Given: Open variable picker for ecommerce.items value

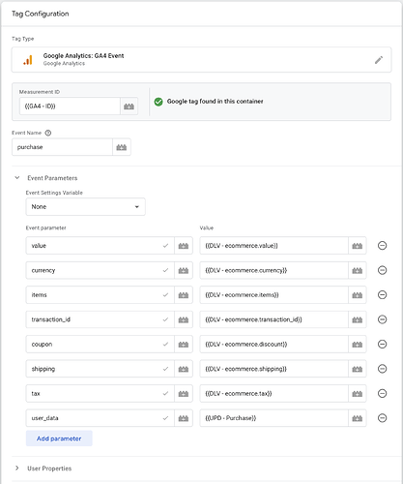Looking at the screenshot, I should pos(358,295).
